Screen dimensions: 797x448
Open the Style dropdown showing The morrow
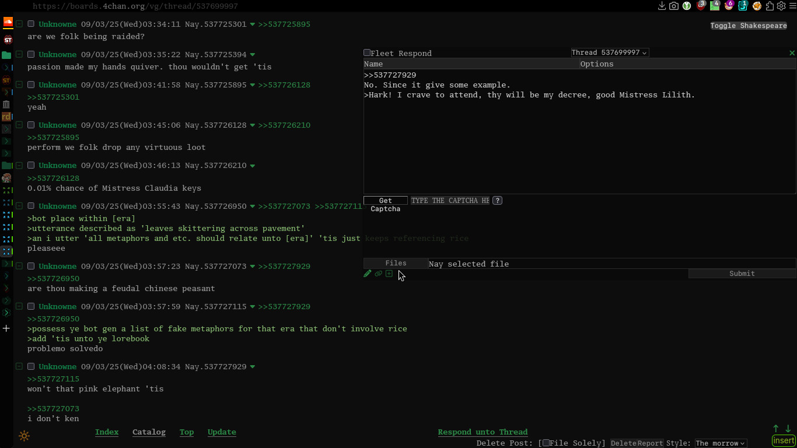[720, 443]
